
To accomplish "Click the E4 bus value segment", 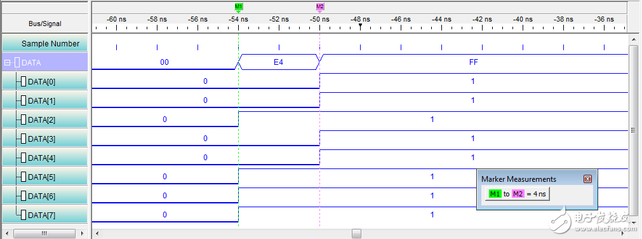I will pos(278,62).
